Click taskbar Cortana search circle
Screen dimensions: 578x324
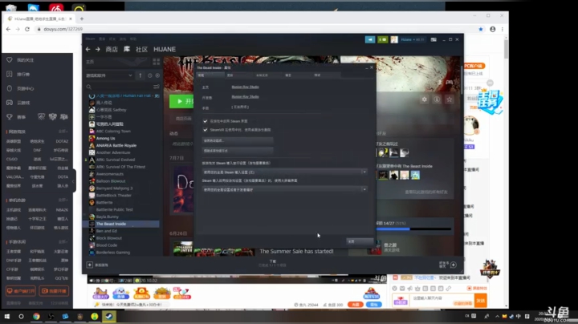[x=21, y=316]
